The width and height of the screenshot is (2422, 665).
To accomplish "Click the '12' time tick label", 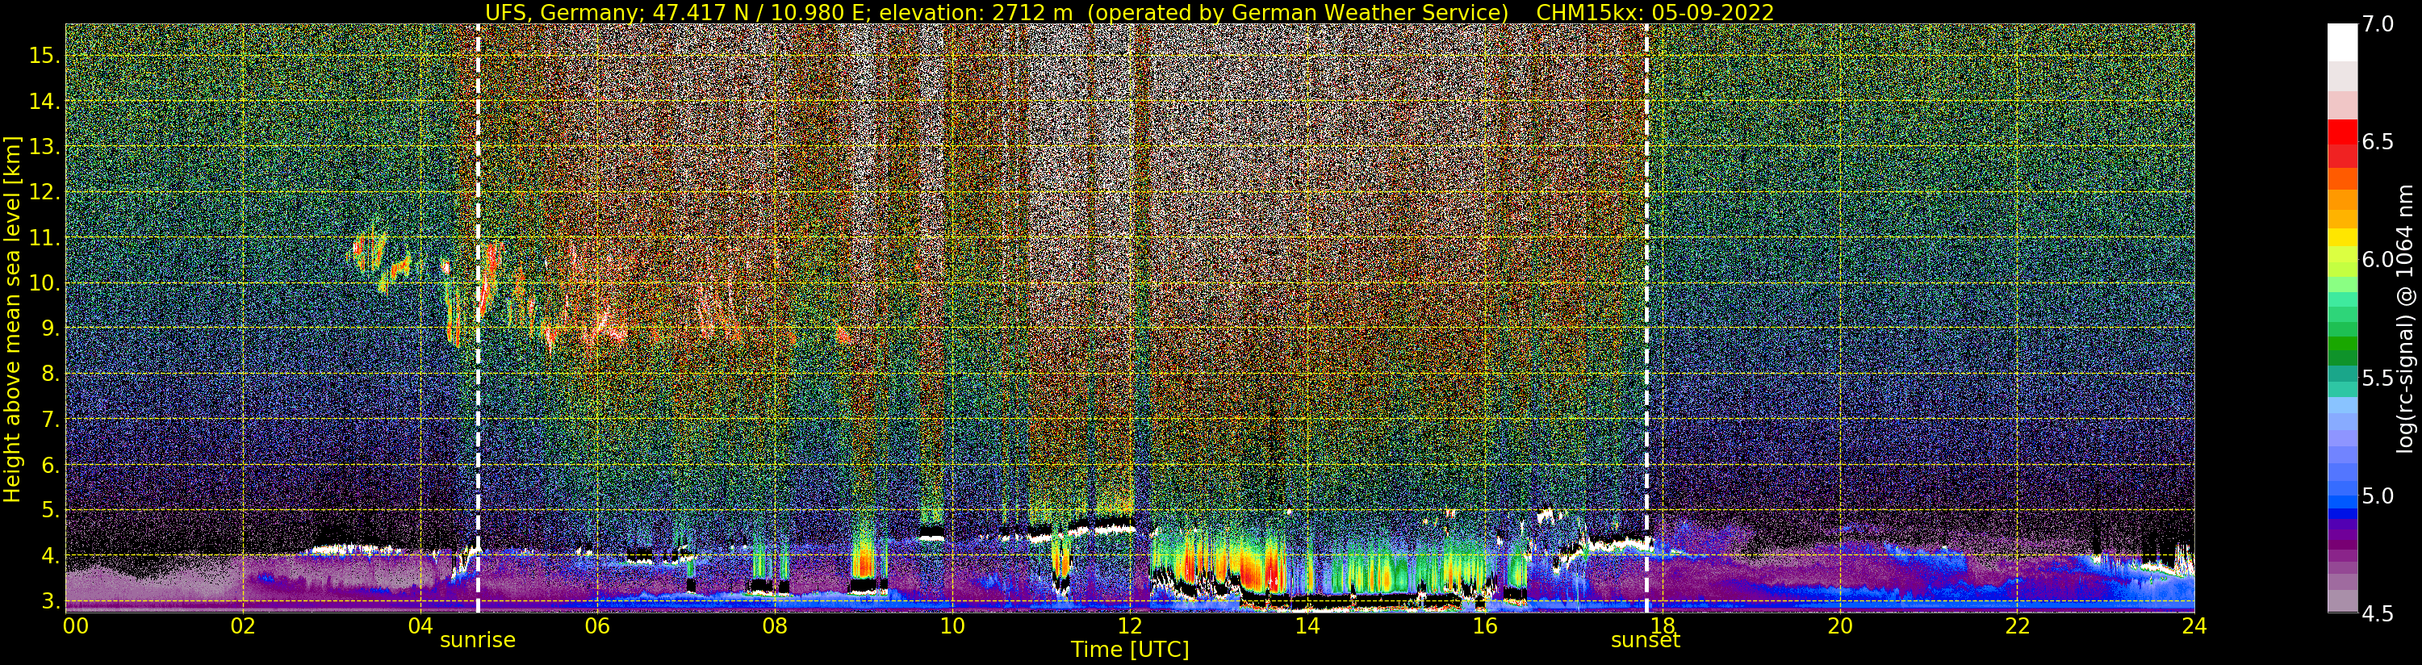I will (x=1129, y=625).
